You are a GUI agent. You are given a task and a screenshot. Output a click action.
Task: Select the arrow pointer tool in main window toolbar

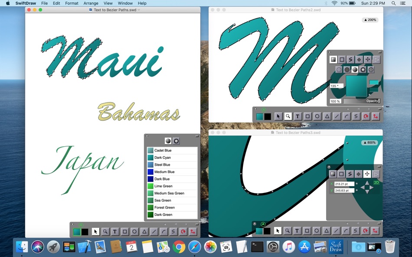click(95, 231)
